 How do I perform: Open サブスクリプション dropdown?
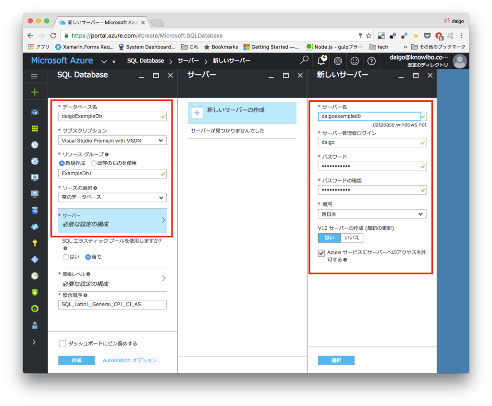(112, 141)
